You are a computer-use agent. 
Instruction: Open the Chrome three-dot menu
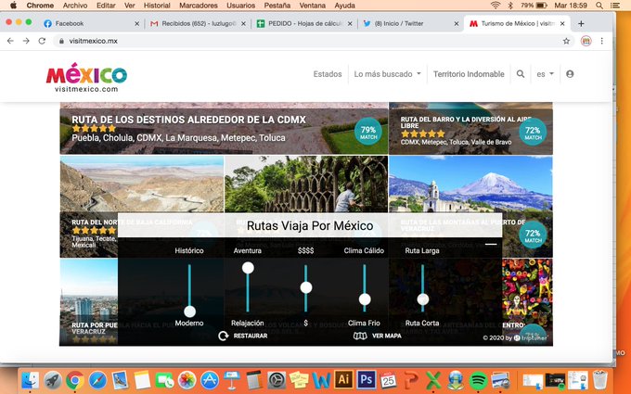click(602, 41)
